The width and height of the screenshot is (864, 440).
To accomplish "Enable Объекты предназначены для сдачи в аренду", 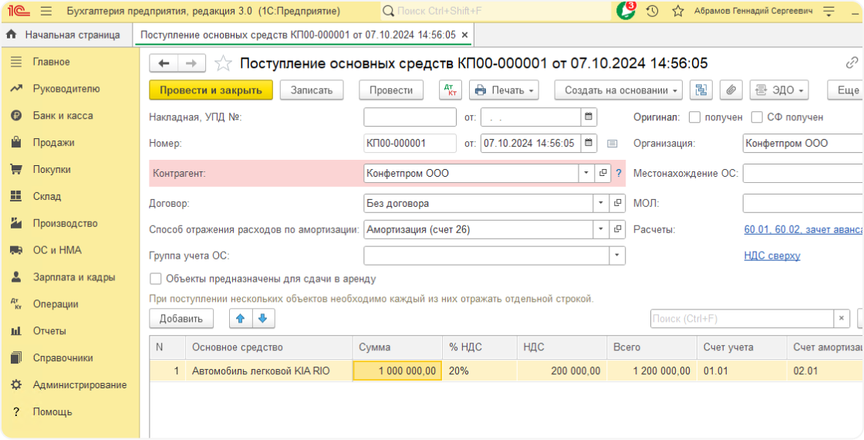I will 155,279.
